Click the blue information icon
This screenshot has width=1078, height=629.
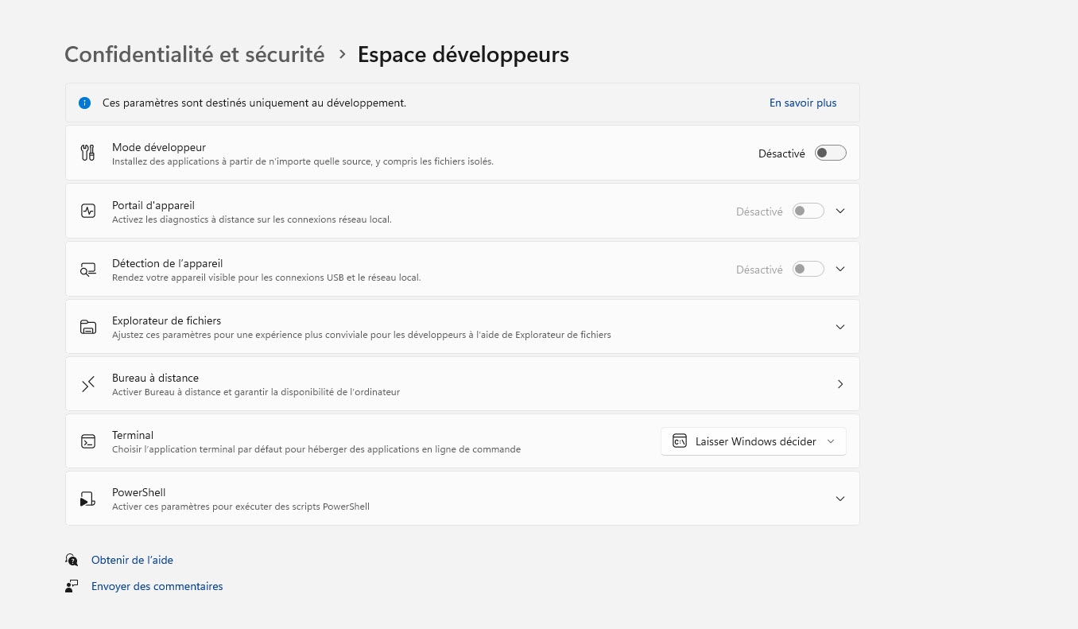[85, 103]
